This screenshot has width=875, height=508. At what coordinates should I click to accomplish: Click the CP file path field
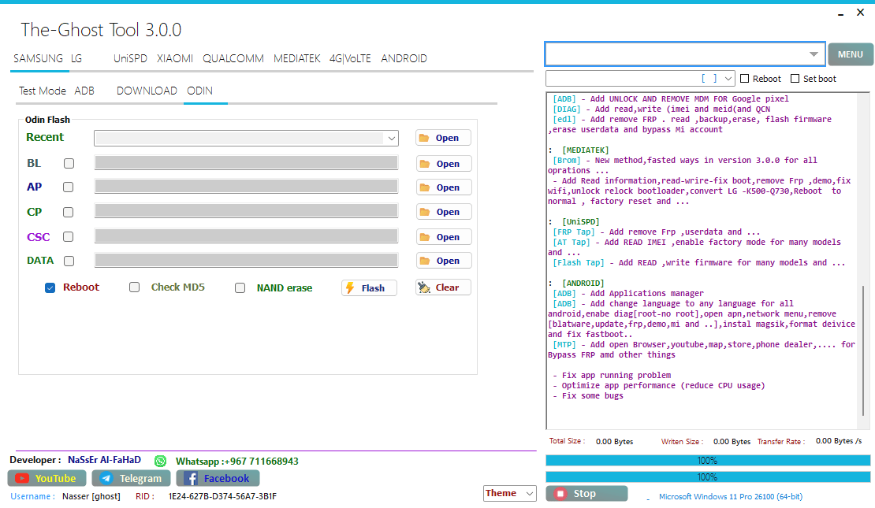[246, 212]
